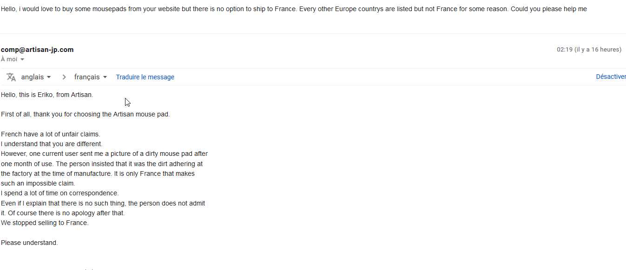
Task: Open the anglais source language dropdown
Action: click(36, 77)
